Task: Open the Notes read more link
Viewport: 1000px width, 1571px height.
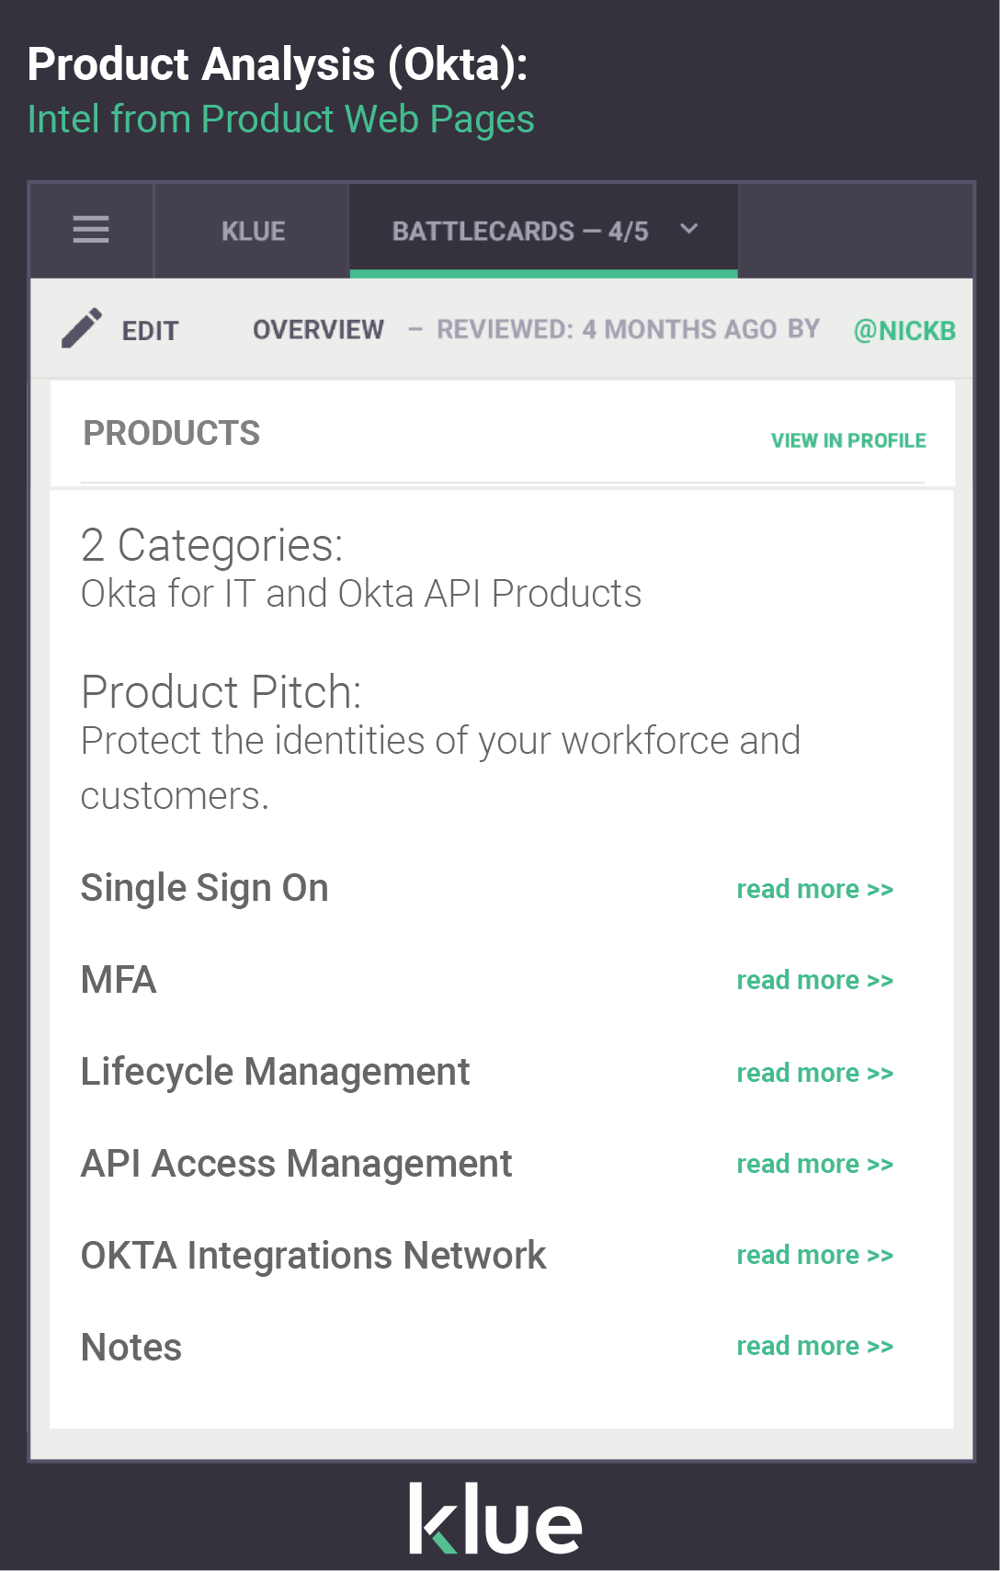Action: click(x=813, y=1346)
